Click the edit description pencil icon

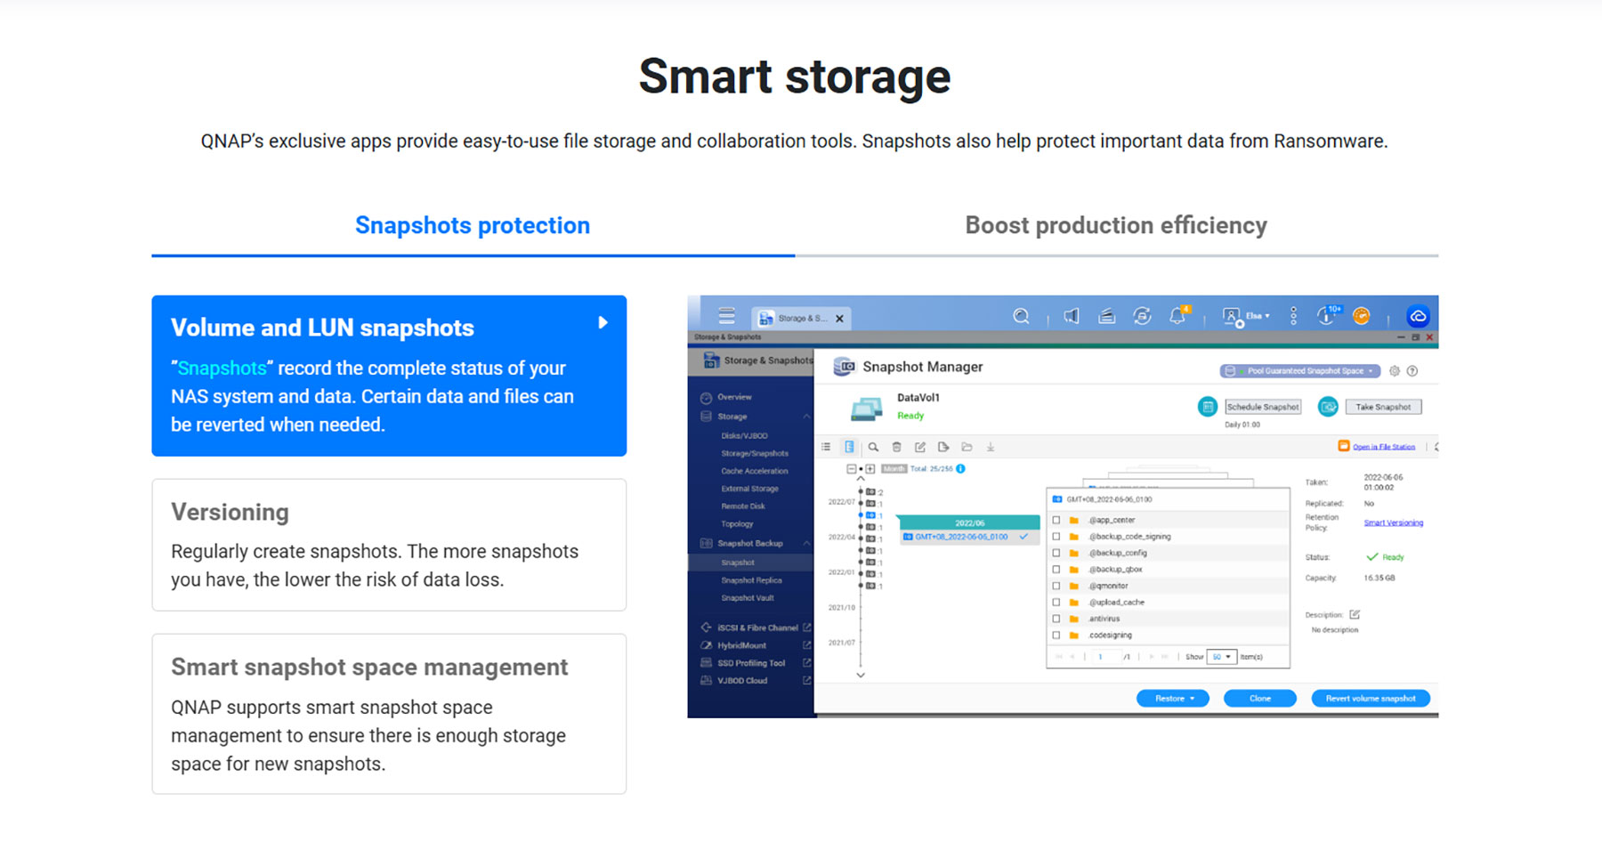coord(1355,615)
